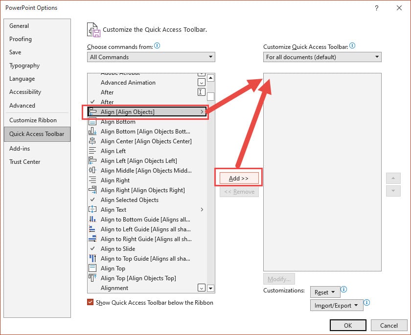
Task: Click the Add >> button
Action: click(238, 178)
